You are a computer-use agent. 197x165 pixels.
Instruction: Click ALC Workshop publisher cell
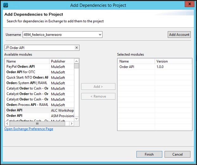tap(62, 110)
